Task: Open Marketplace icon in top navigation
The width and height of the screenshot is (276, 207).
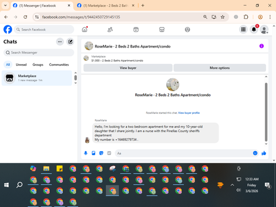Action: (162, 29)
